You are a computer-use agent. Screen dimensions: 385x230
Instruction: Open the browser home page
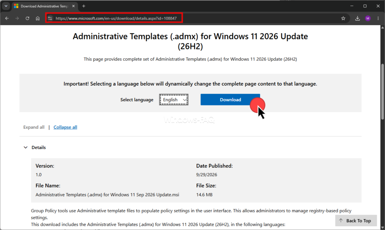(38, 18)
